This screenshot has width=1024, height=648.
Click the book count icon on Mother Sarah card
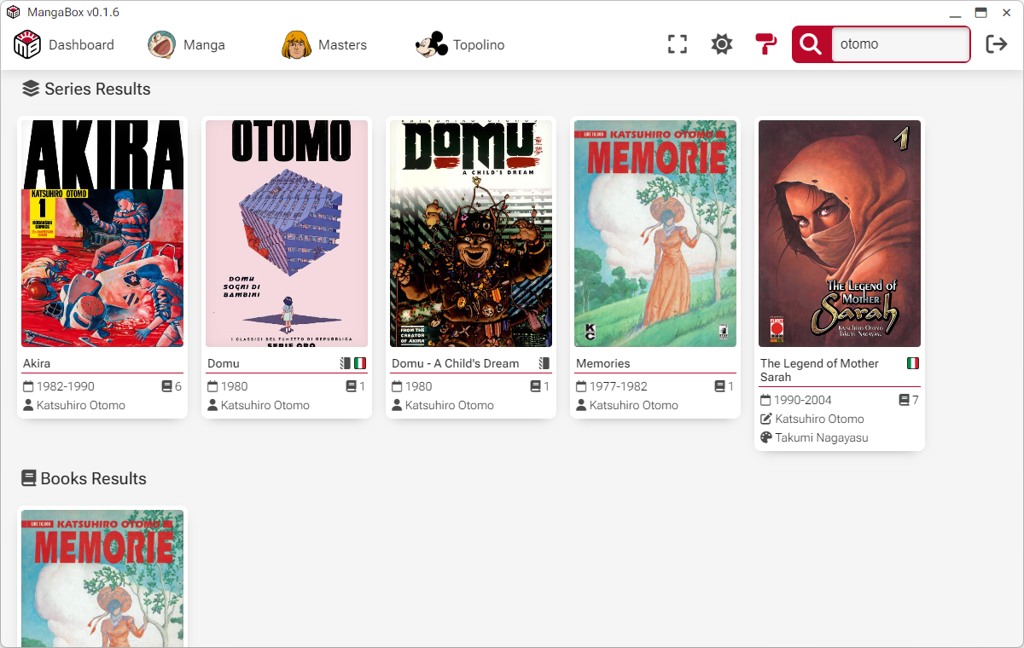[905, 400]
